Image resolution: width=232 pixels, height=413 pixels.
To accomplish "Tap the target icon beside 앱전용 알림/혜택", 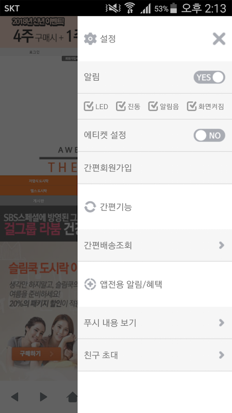I will (x=90, y=284).
